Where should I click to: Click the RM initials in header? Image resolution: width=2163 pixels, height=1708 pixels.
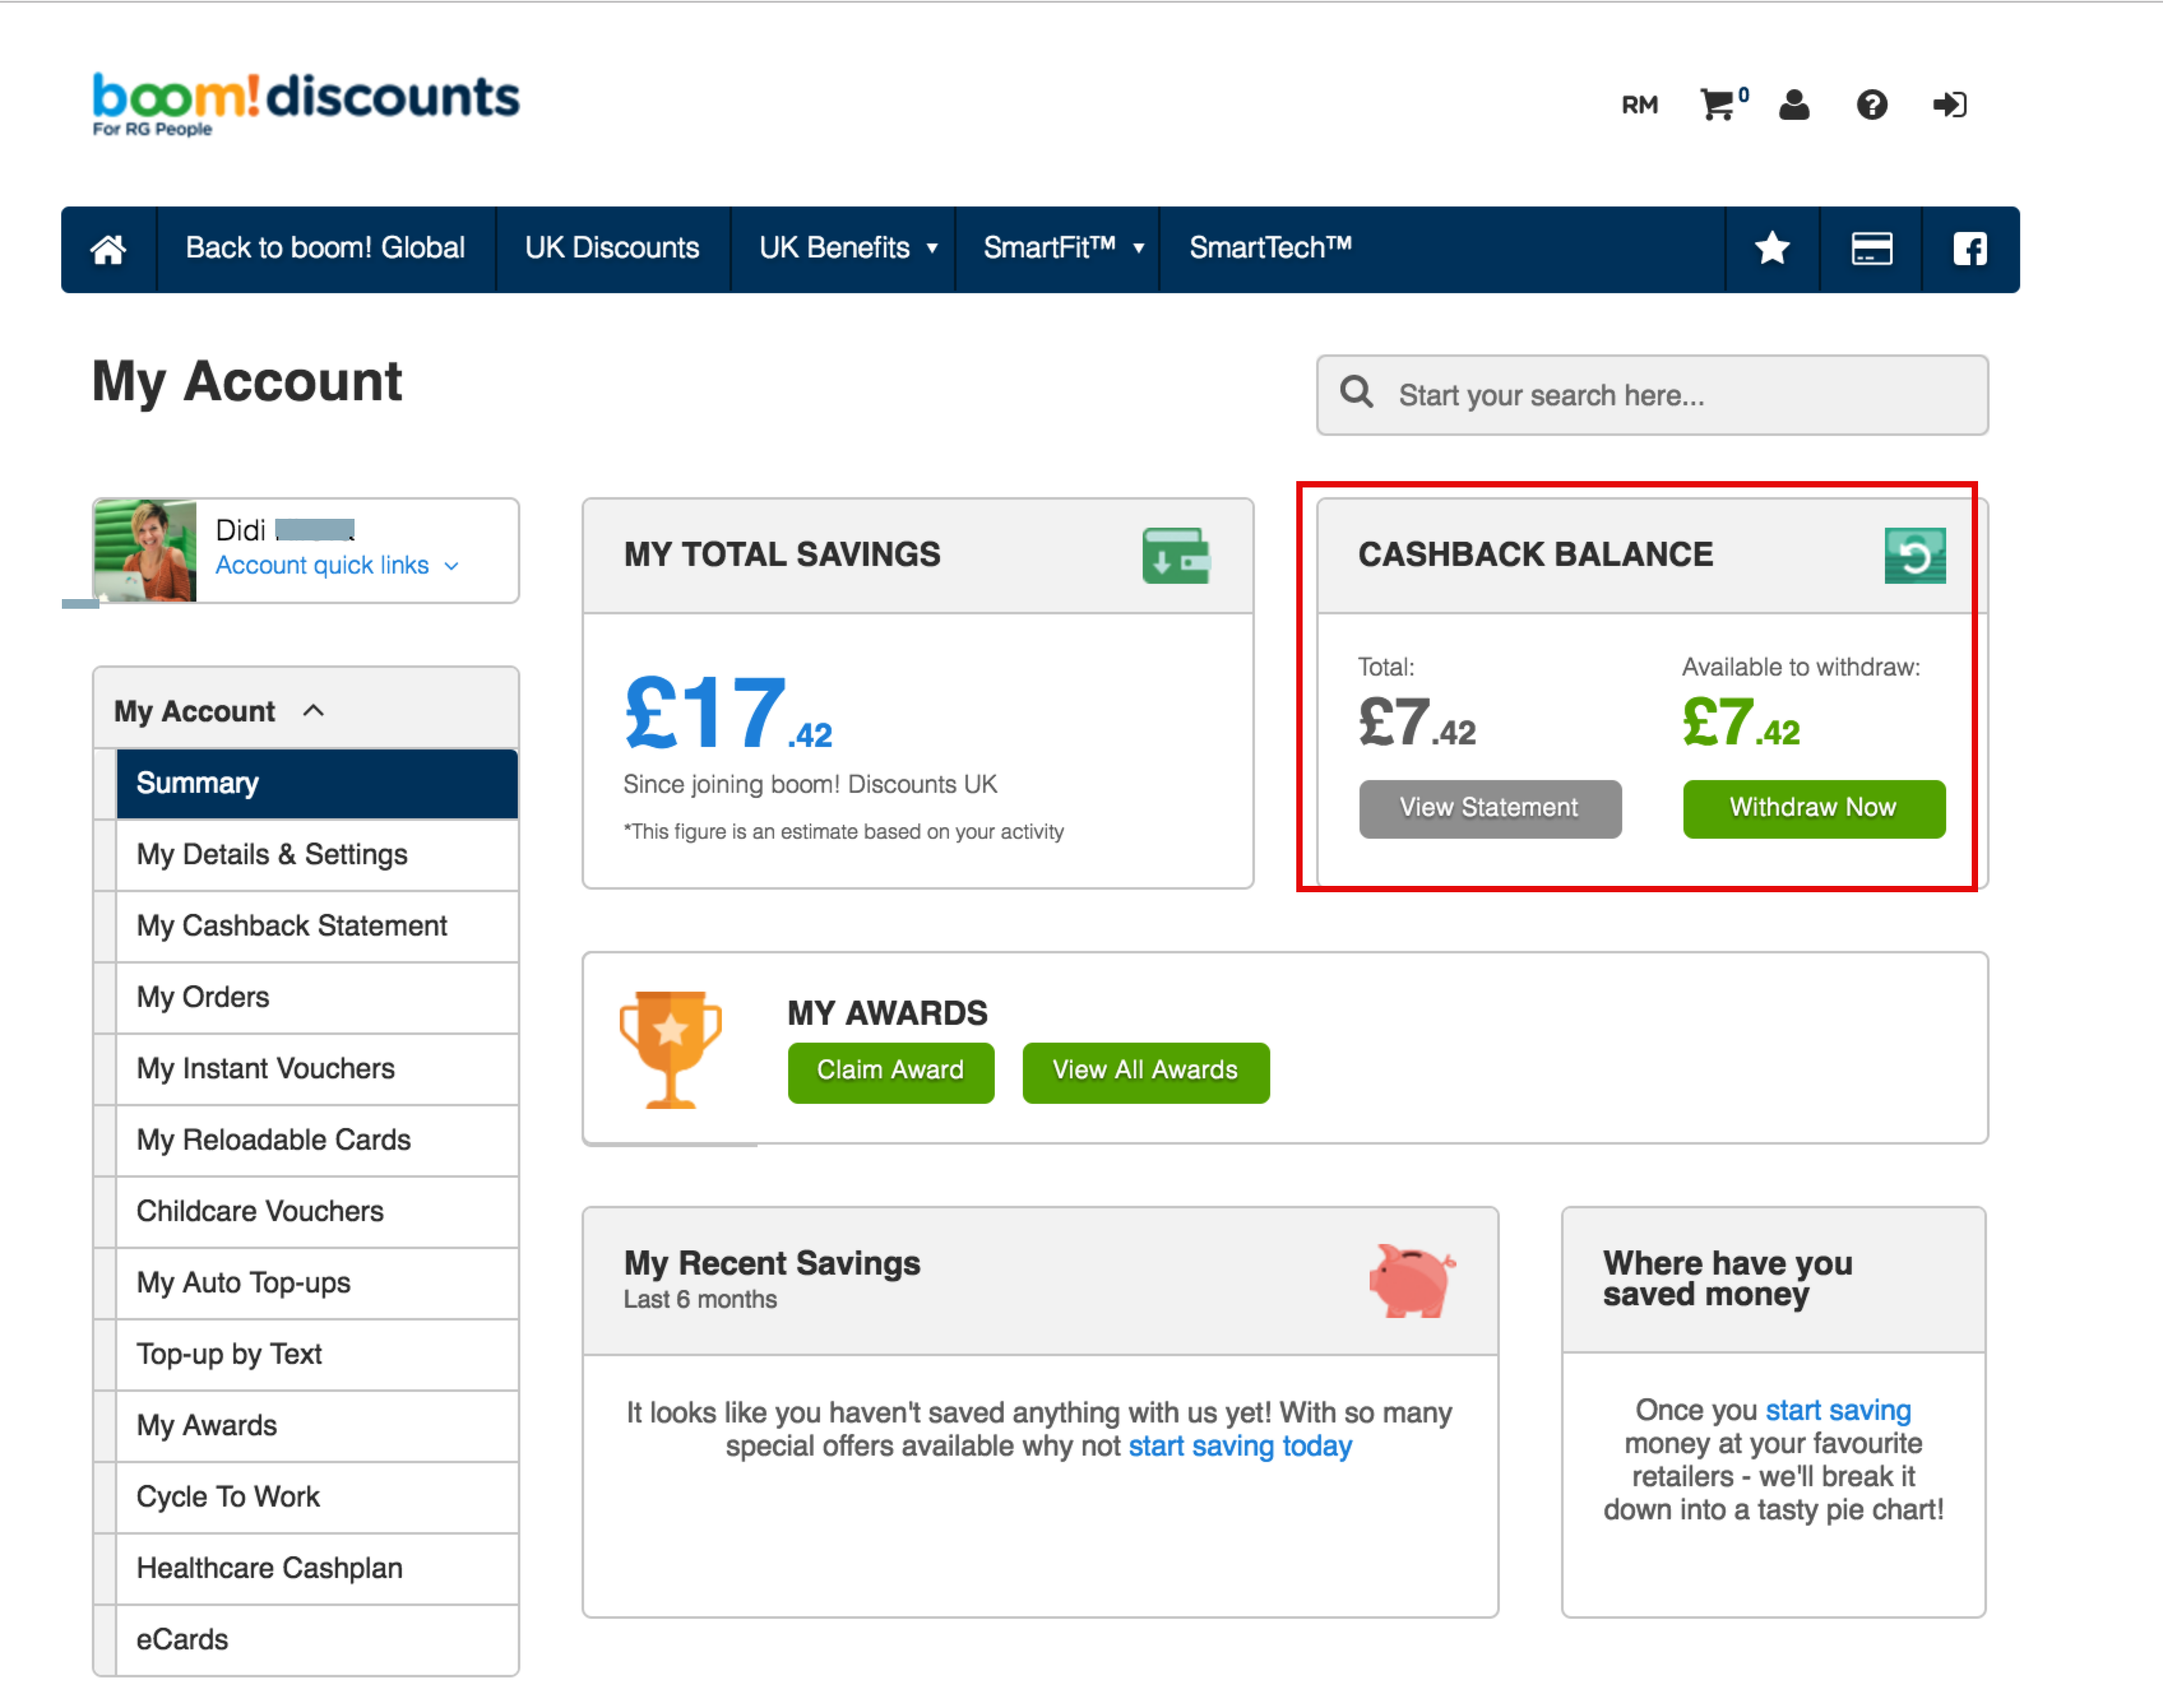click(x=1639, y=105)
